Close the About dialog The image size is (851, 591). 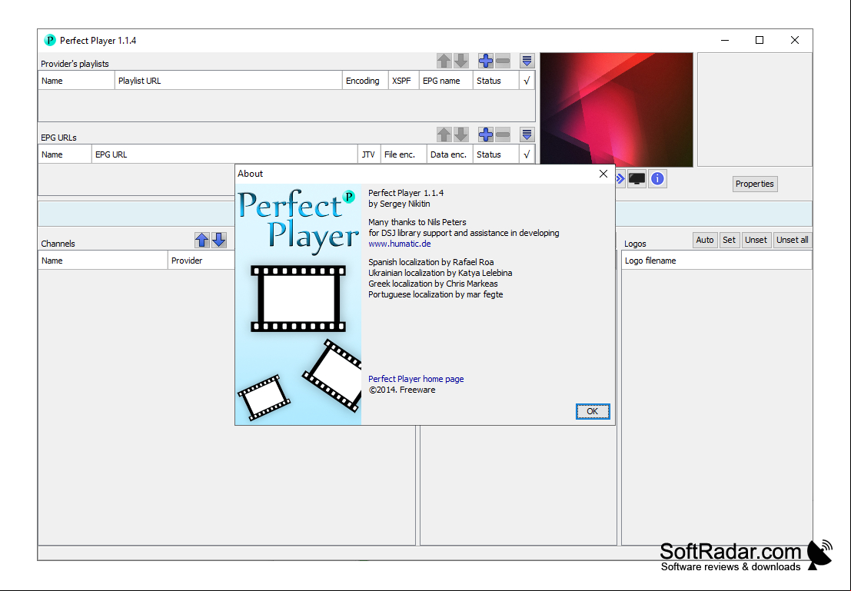click(x=603, y=174)
